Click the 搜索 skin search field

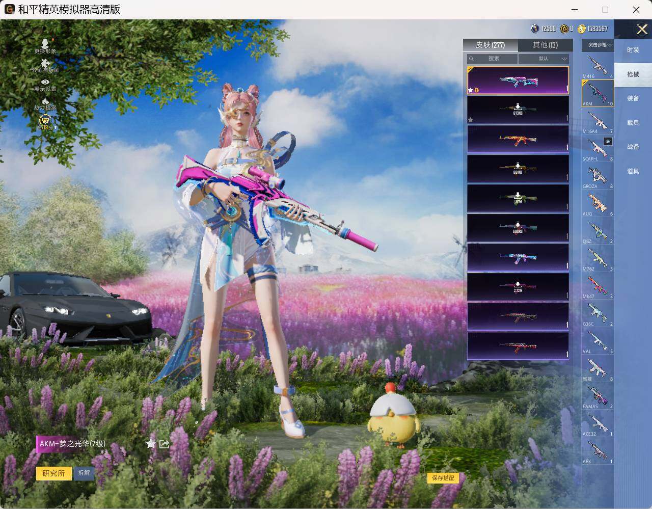click(492, 59)
